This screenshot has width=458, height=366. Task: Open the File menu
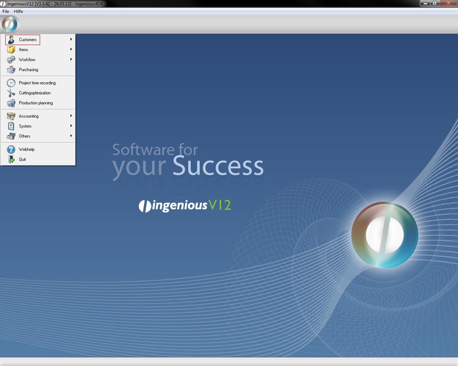click(x=6, y=11)
